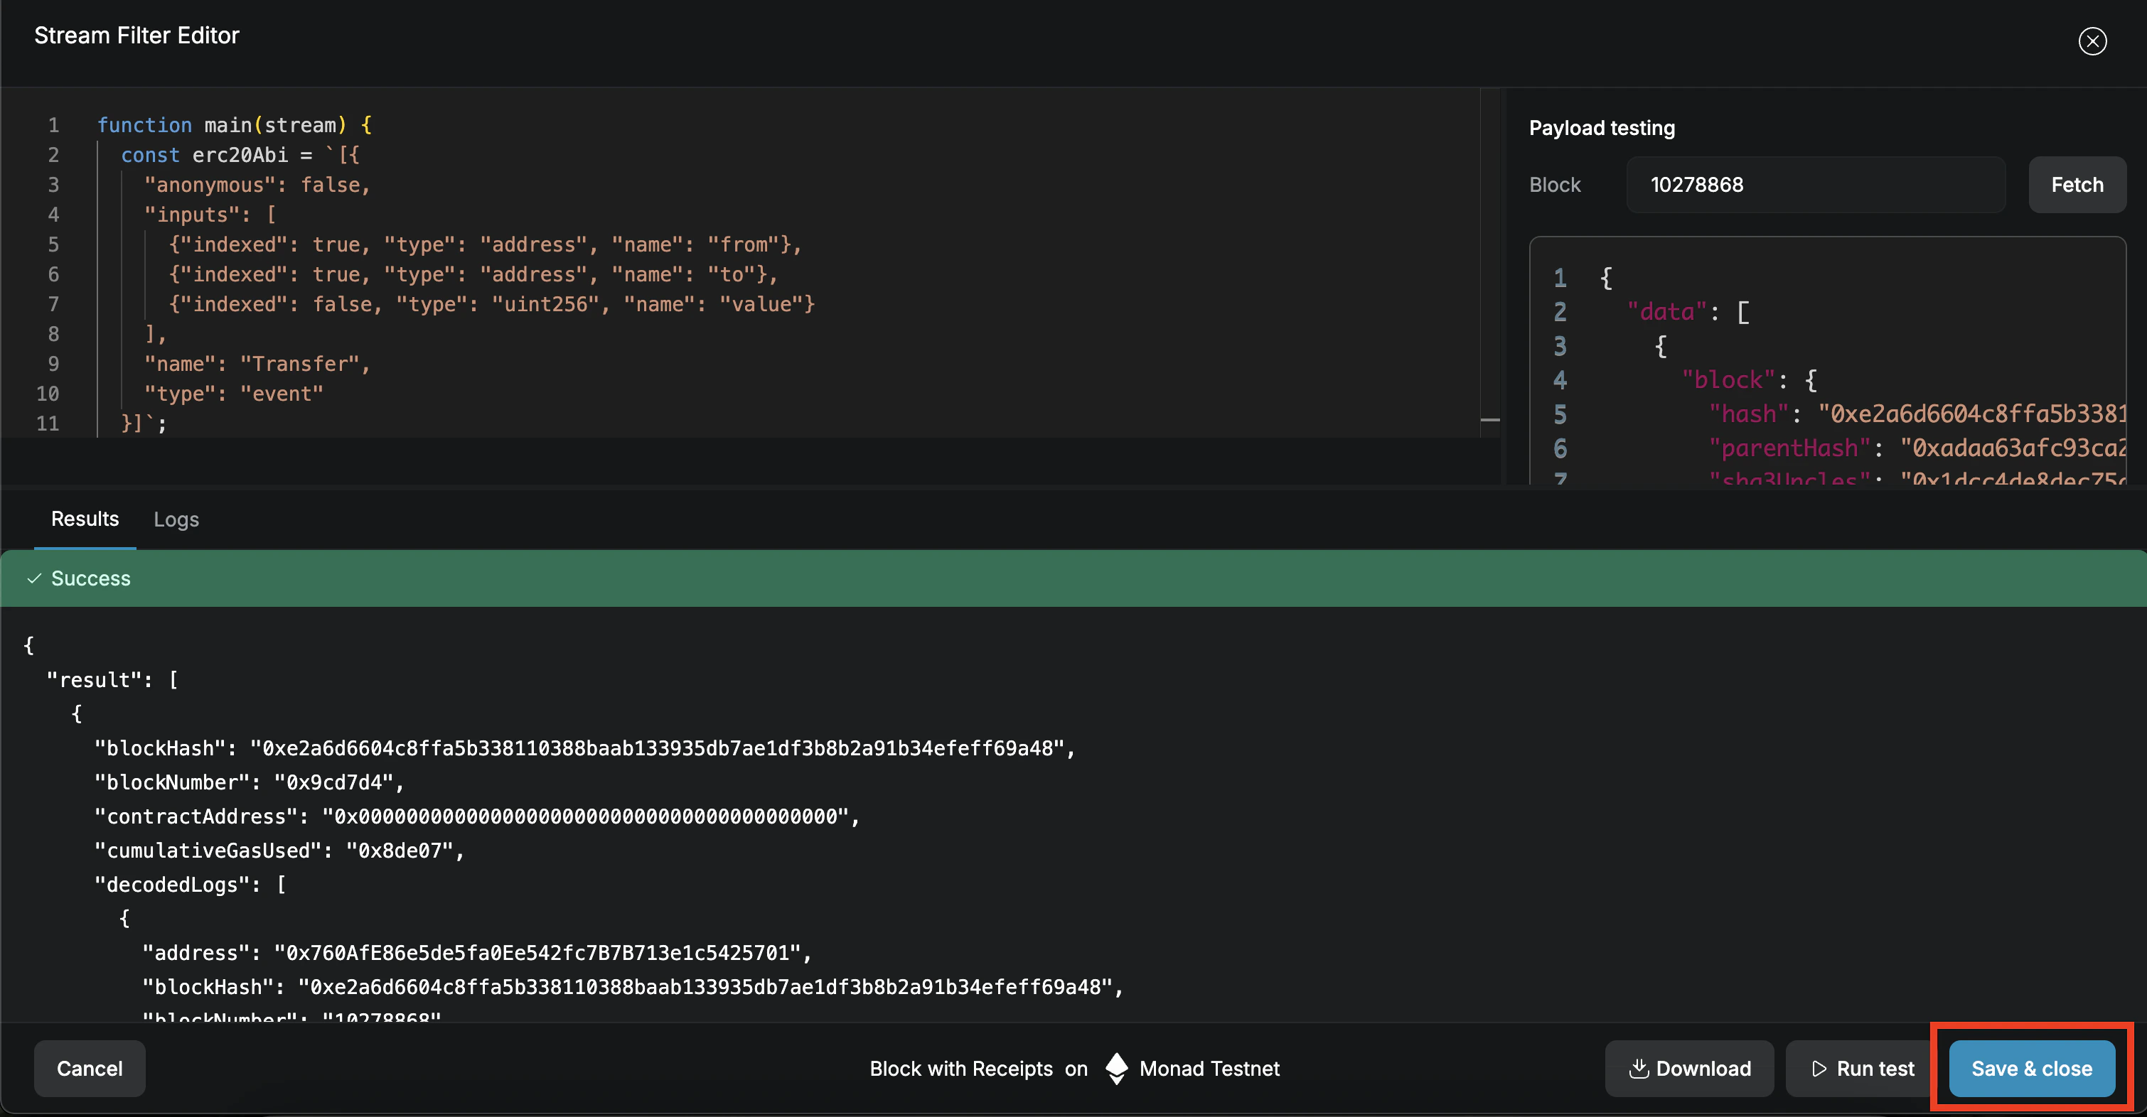Click the Run test play icon
Image resolution: width=2147 pixels, height=1117 pixels.
pyautogui.click(x=1819, y=1069)
